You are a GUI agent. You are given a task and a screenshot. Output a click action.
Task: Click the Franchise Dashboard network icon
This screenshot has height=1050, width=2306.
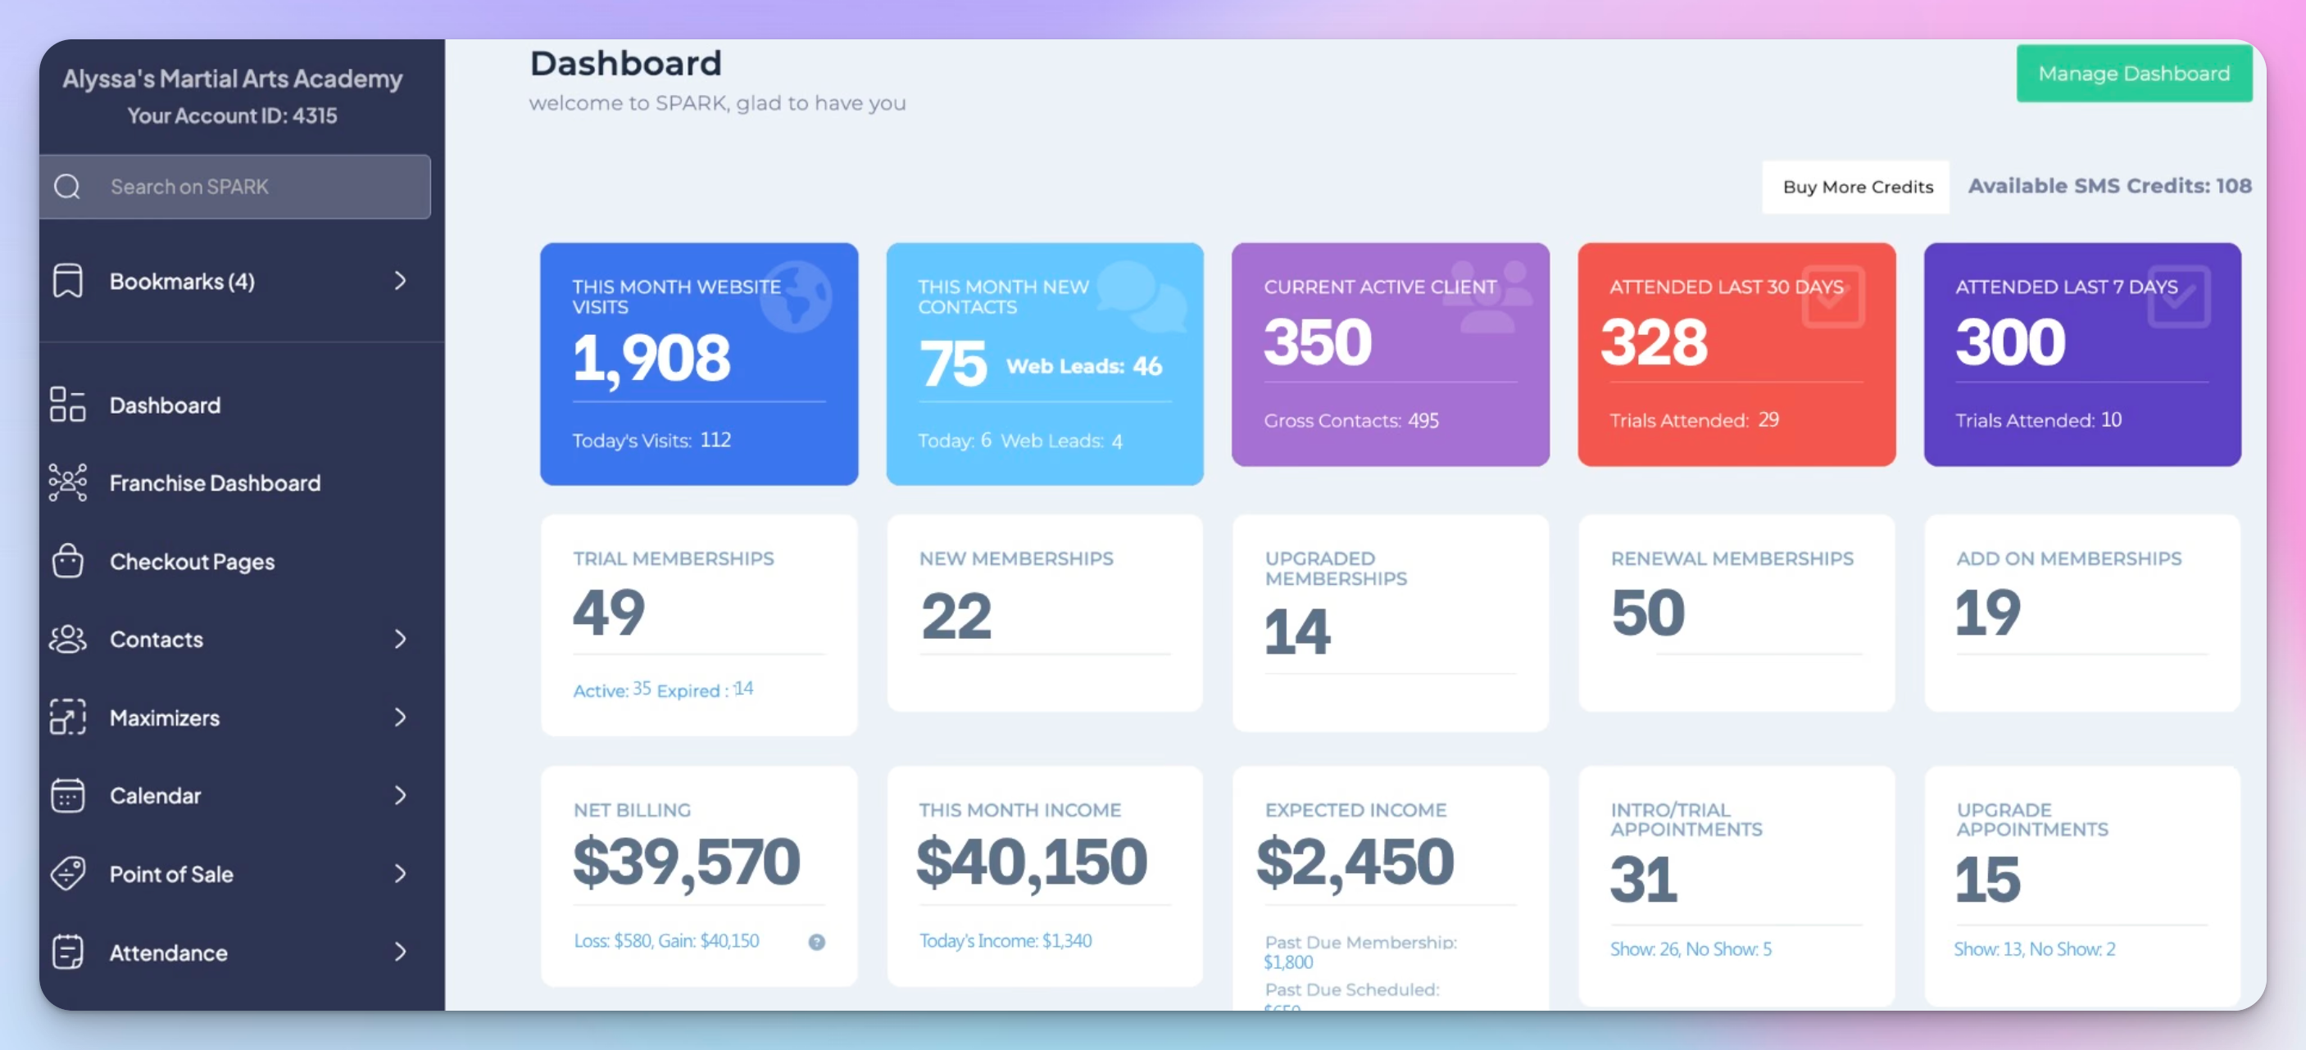point(67,483)
